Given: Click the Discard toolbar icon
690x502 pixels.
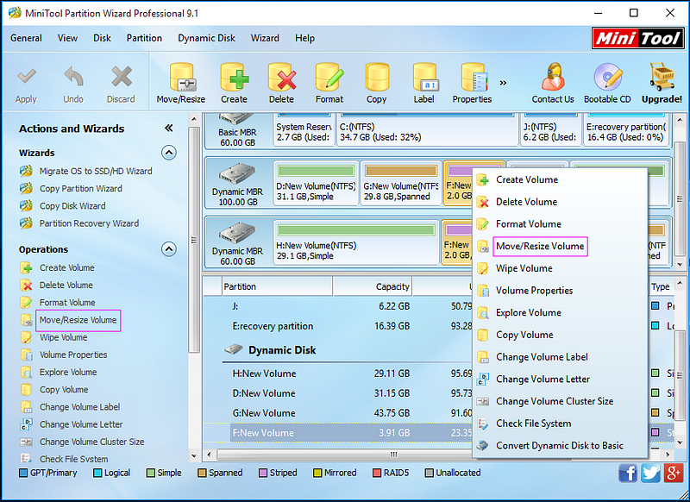Looking at the screenshot, I should (x=121, y=77).
